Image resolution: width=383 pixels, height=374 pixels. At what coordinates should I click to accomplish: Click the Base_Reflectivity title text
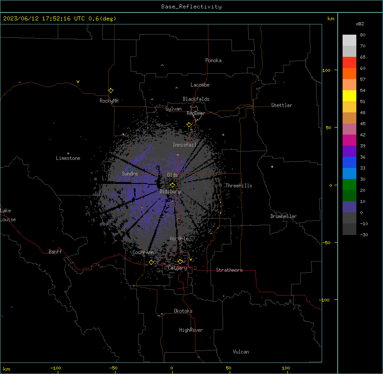tap(191, 7)
